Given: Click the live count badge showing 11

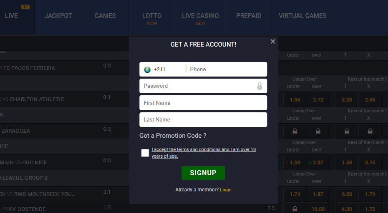Looking at the screenshot, I should [25, 7].
